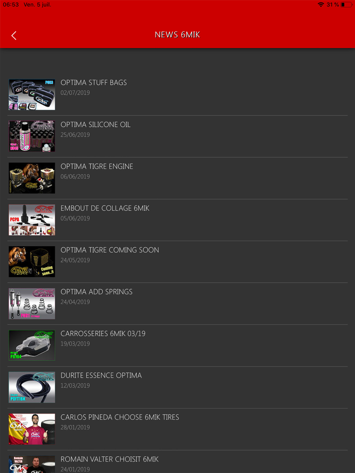Open the Carlos Pineda photo thumbnail
The width and height of the screenshot is (355, 473).
click(32, 429)
